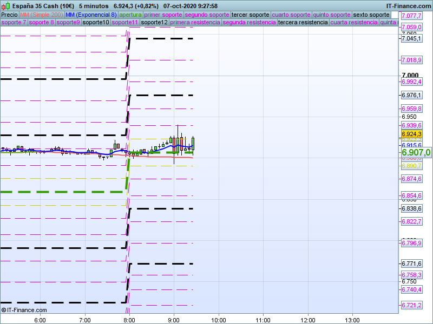Click the 6.874,6 price level tag
Image resolution: width=433 pixels, height=324 pixels.
(x=411, y=179)
